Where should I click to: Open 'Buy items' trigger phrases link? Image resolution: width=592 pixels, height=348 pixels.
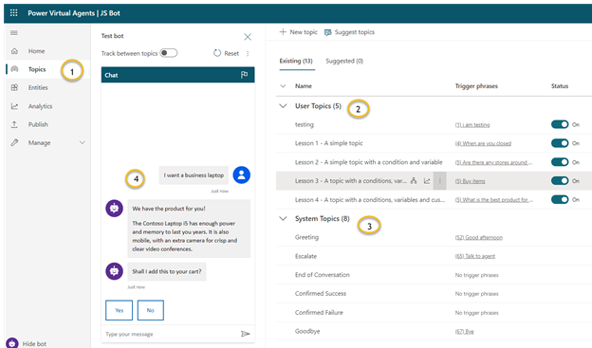[470, 181]
